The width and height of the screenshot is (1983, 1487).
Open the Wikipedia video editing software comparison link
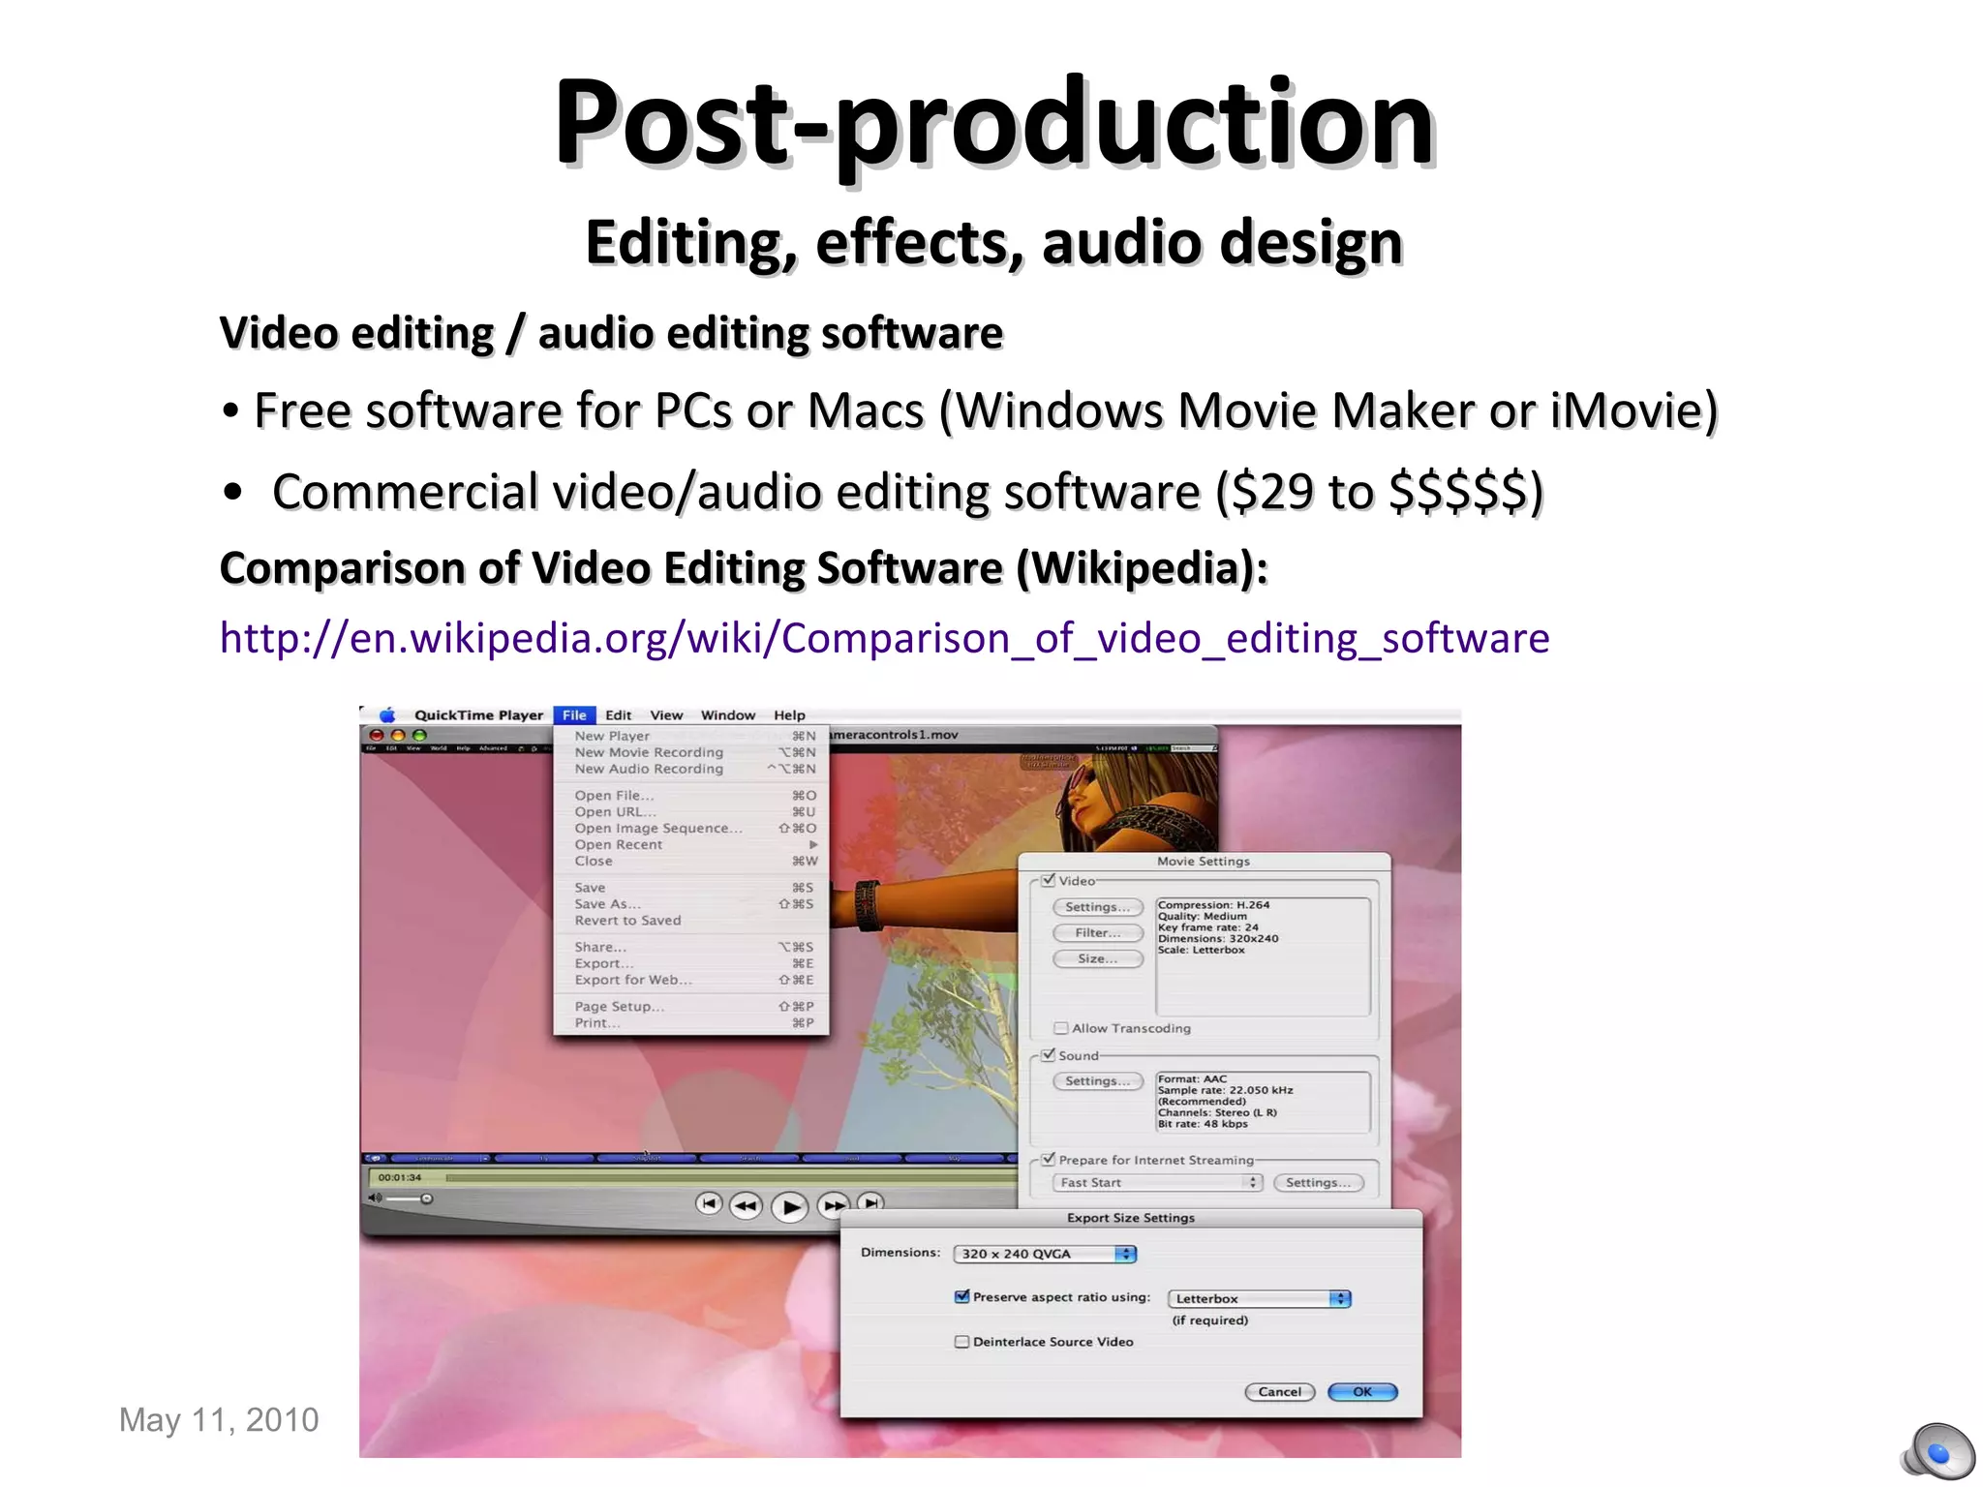(884, 638)
